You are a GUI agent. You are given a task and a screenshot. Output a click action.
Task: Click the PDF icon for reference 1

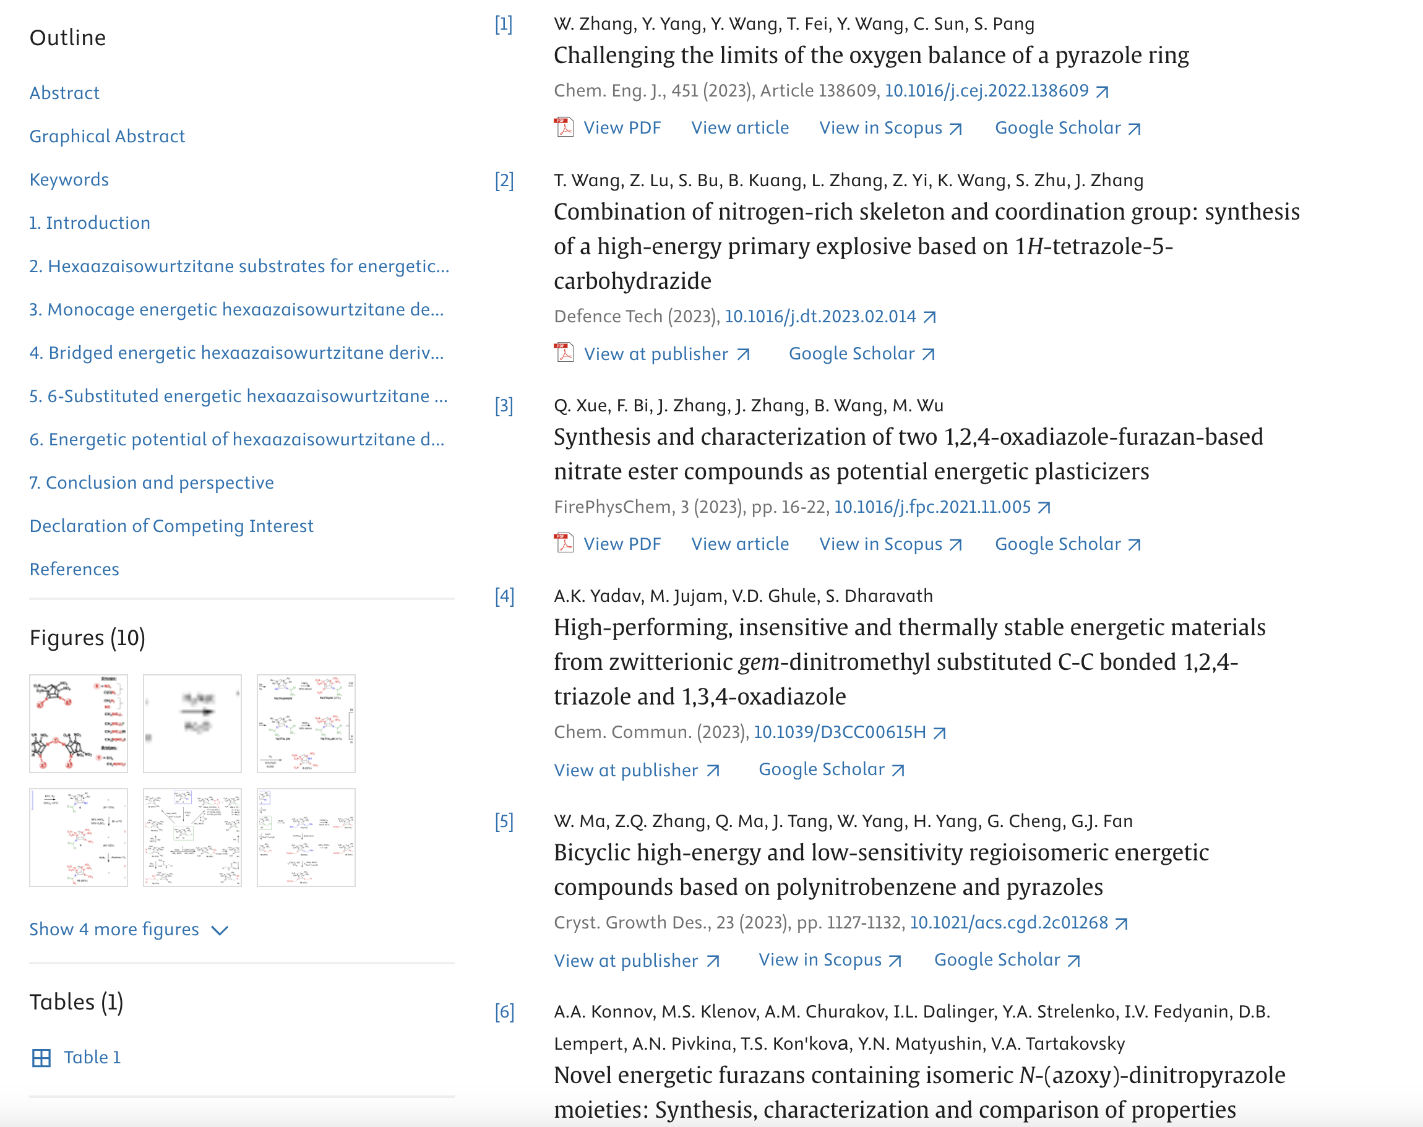tap(564, 127)
